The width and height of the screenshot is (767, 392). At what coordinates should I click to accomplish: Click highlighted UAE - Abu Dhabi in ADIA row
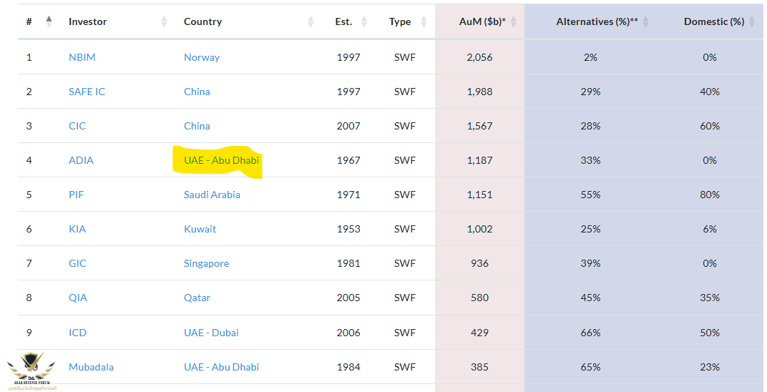click(x=221, y=160)
